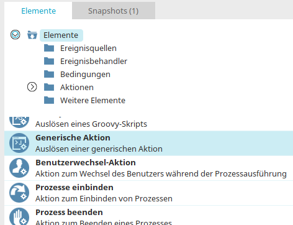The image size is (293, 225).
Task: Click the Weitere Elemente folder icon
Action: pyautogui.click(x=49, y=100)
